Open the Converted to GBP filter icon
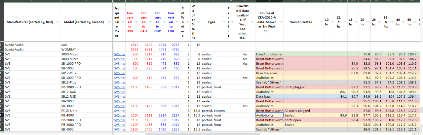This screenshot has height=135, width=423. click(164, 22)
